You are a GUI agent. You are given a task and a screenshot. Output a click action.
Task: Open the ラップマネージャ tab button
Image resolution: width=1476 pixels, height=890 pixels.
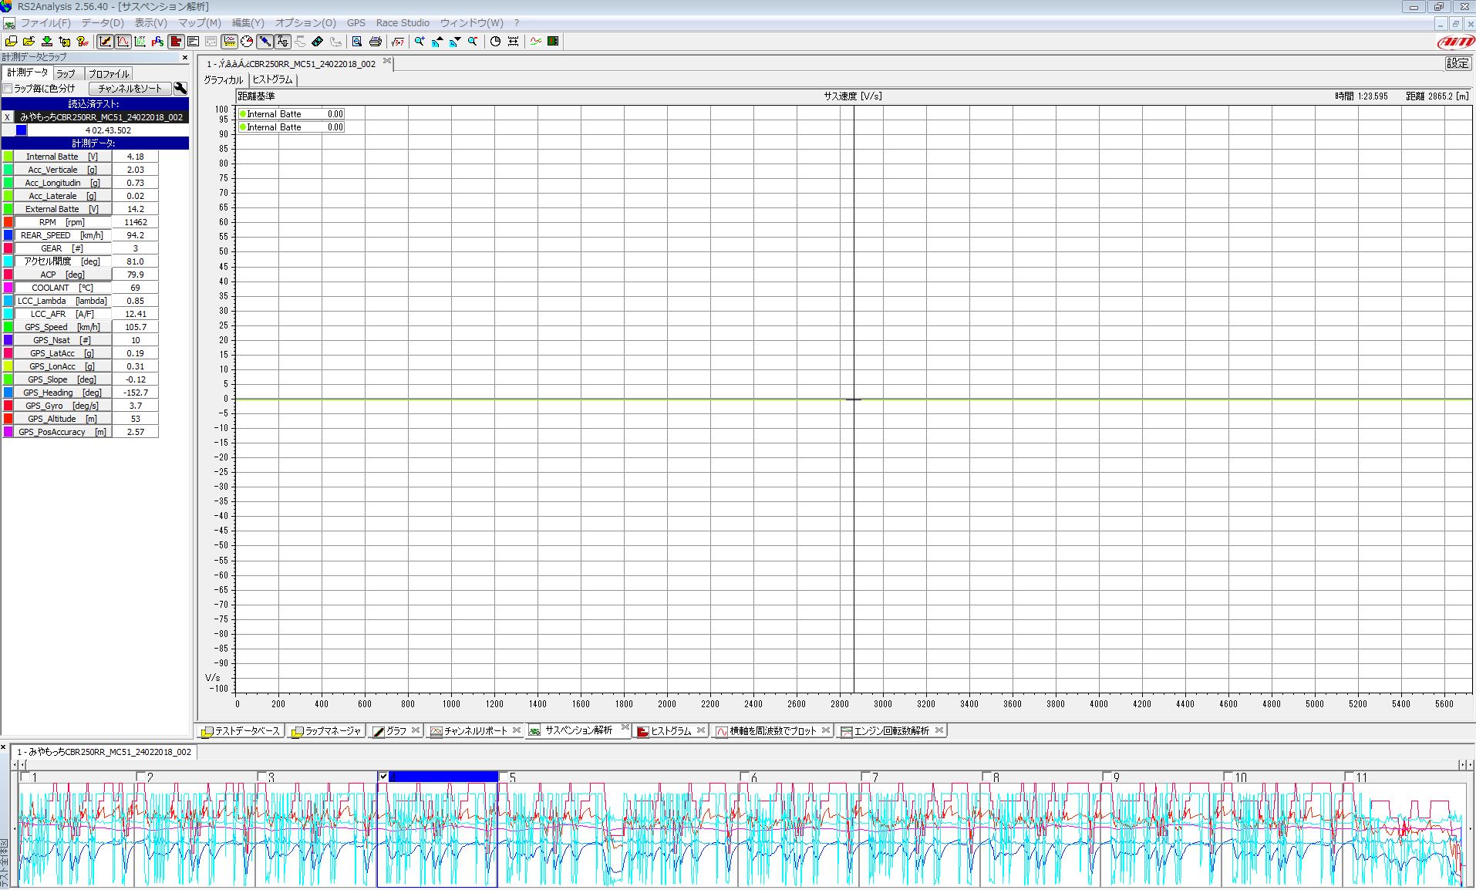tap(325, 730)
